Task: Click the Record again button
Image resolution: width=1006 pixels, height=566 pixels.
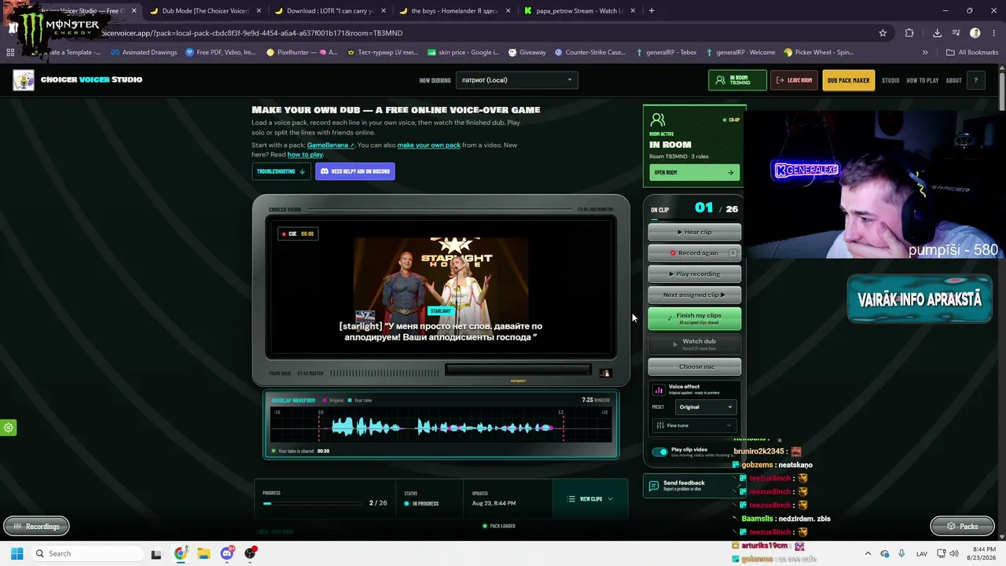Action: [x=695, y=253]
